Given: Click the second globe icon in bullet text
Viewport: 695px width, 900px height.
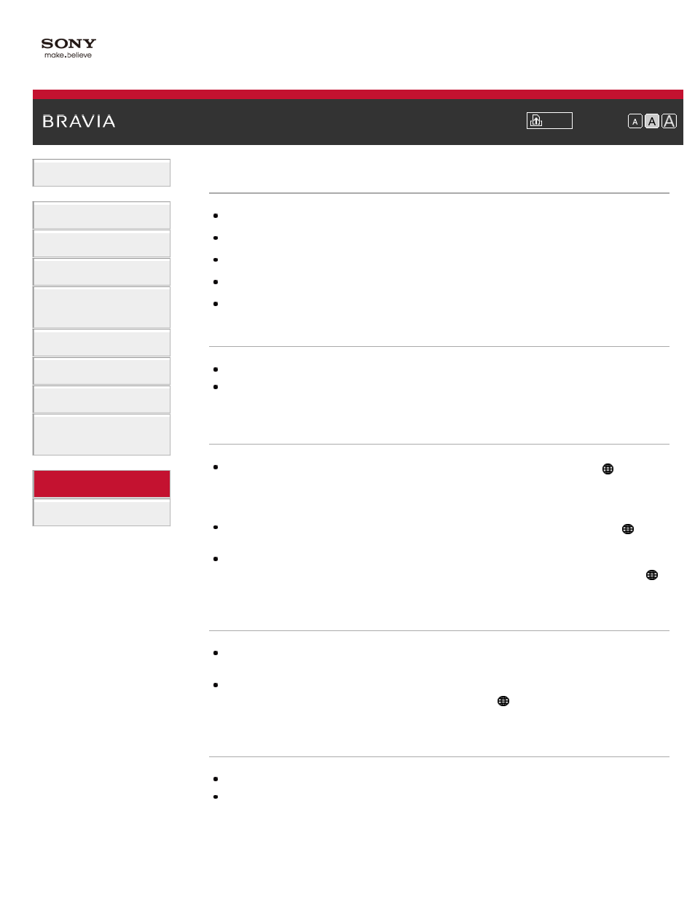Looking at the screenshot, I should pyautogui.click(x=627, y=529).
